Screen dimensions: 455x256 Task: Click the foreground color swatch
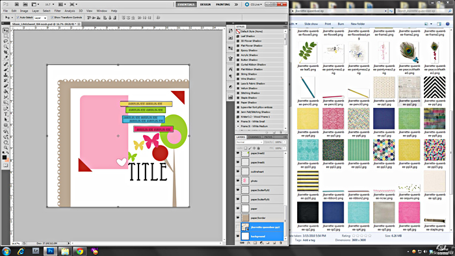(5, 157)
